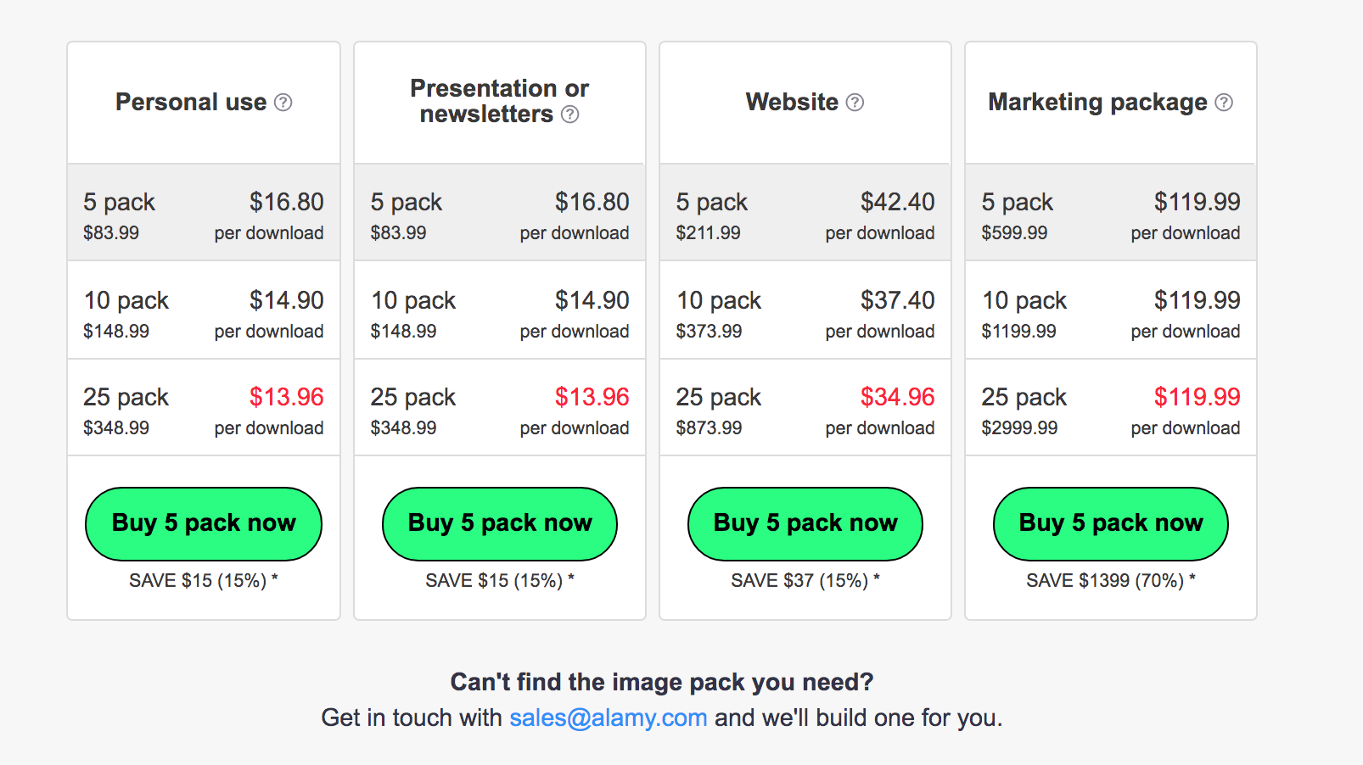Click help icon beside Personal use
Image resolution: width=1363 pixels, height=765 pixels.
pos(283,103)
